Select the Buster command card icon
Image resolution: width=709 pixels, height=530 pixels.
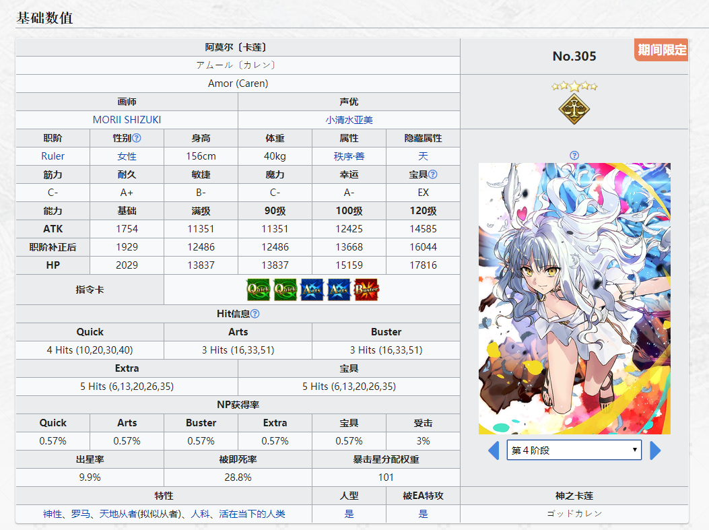[x=366, y=290]
